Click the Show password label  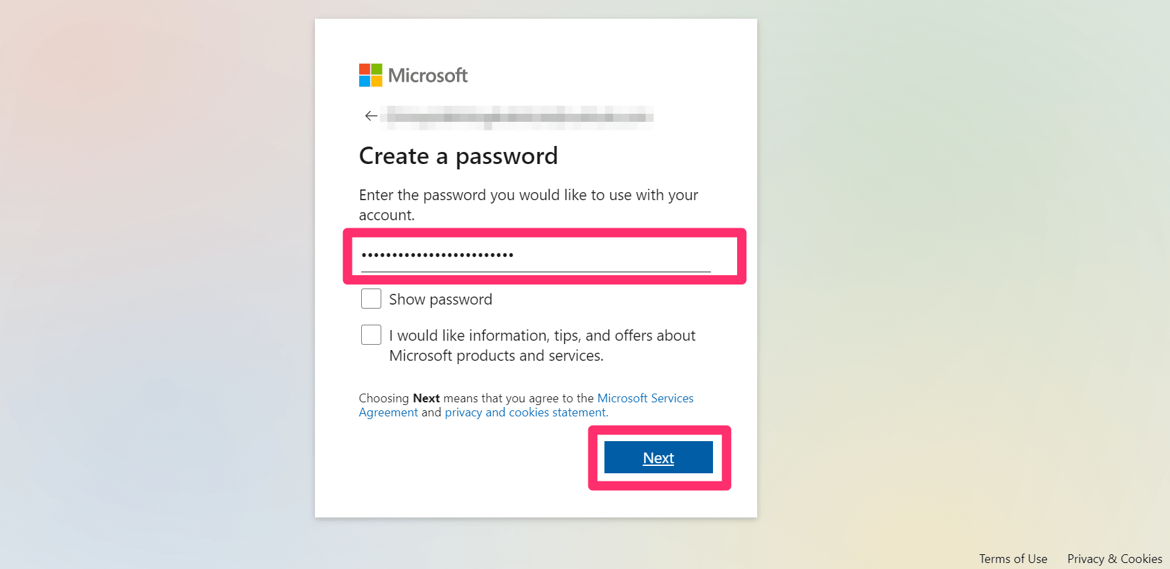point(440,299)
